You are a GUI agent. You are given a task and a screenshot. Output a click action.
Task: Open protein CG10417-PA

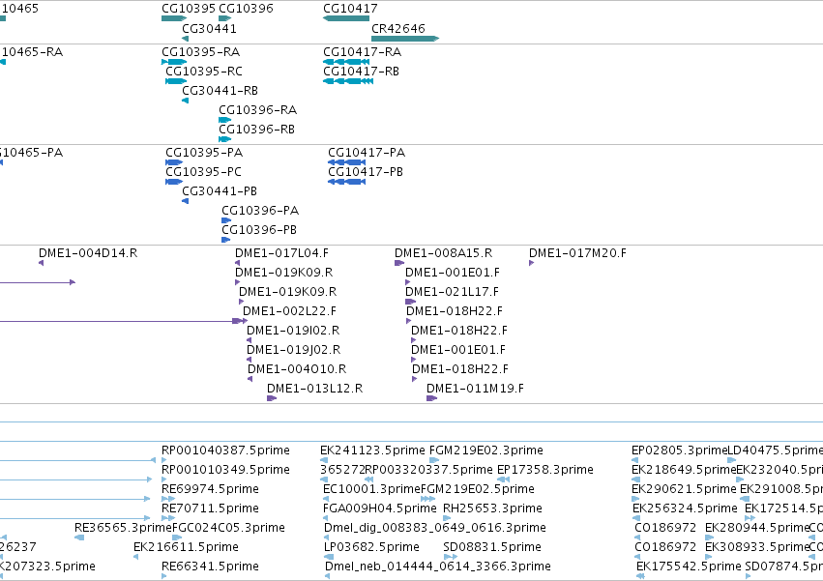point(367,153)
